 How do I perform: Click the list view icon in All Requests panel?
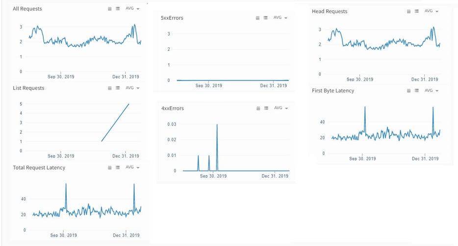(118, 9)
